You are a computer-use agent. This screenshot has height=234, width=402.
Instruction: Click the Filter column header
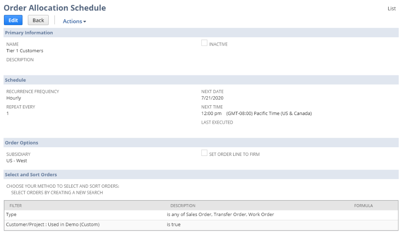15,205
